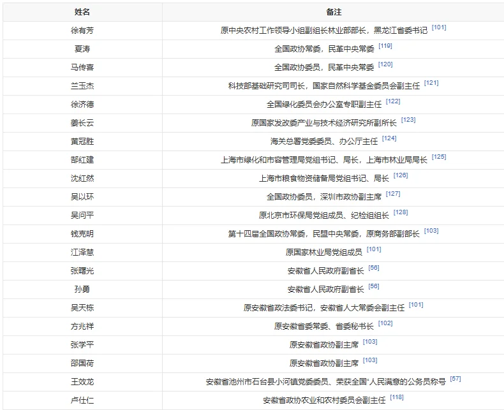Image resolution: width=504 pixels, height=410 pixels.
Task: Click the remark text beginning 原中央农村工作领导小组副组长
Action: click(x=324, y=31)
